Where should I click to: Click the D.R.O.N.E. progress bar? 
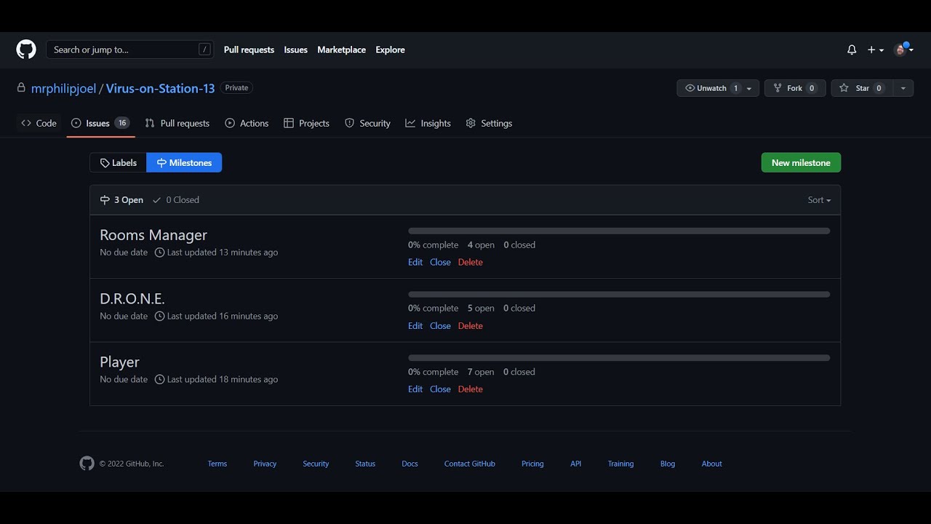click(619, 294)
